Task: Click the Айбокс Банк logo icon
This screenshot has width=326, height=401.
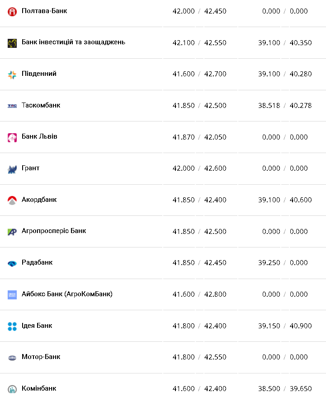Action: pyautogui.click(x=12, y=295)
